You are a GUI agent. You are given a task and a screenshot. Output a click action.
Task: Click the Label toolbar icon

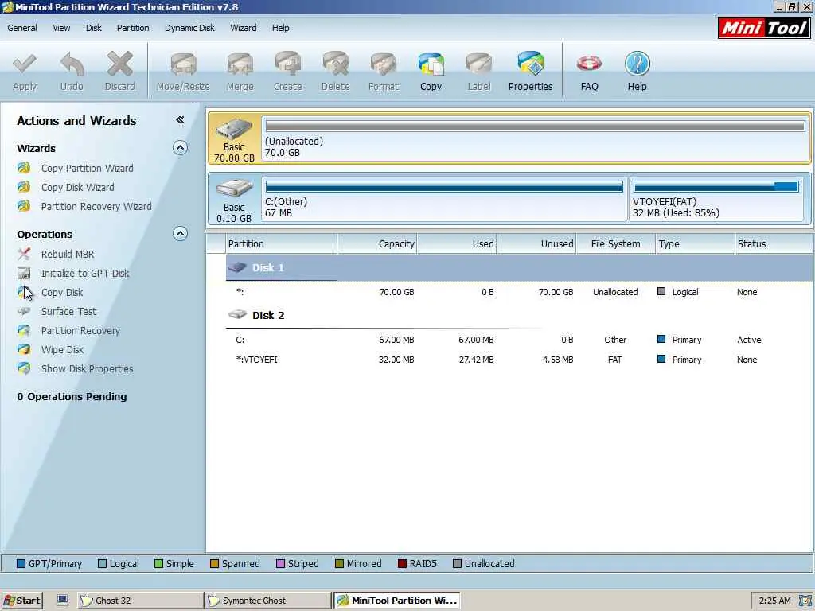478,64
